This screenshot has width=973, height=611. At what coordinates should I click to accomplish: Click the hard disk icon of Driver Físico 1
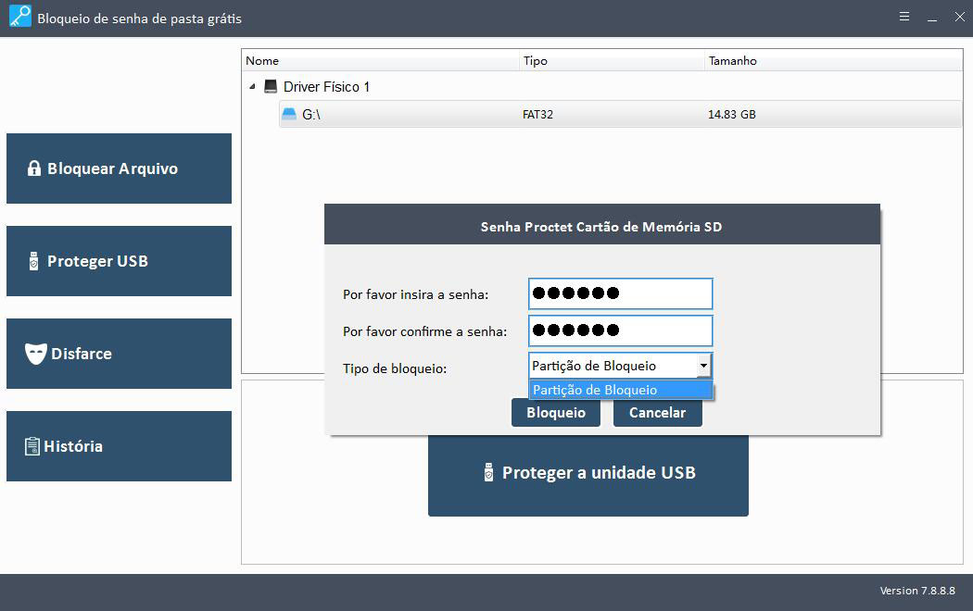click(x=271, y=87)
